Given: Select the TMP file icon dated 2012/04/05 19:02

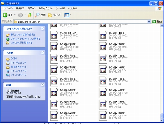Looking at the screenshot, I should tap(54, 36).
